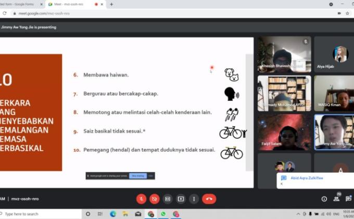354x219 pixels.
Task: Click the Stop sharing button
Action: pyautogui.click(x=137, y=176)
